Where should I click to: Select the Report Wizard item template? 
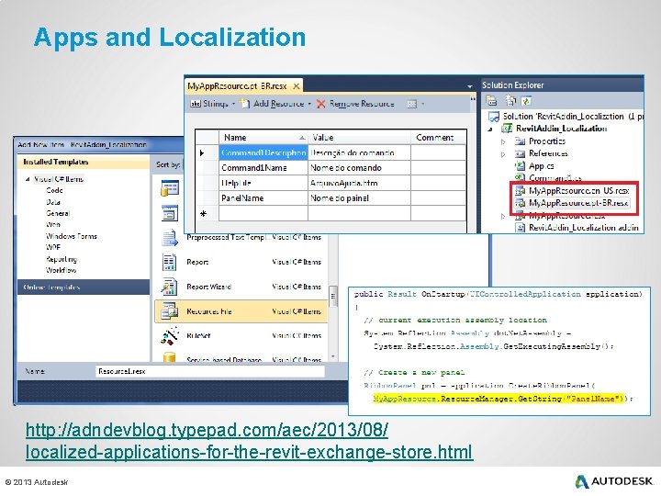point(241,287)
